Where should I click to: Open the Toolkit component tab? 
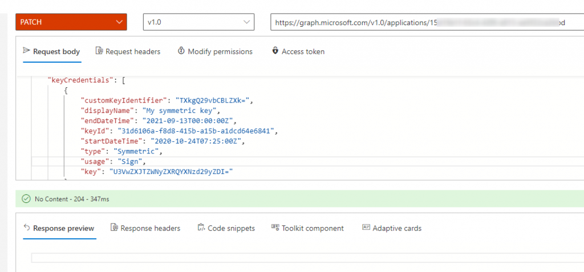(x=307, y=228)
